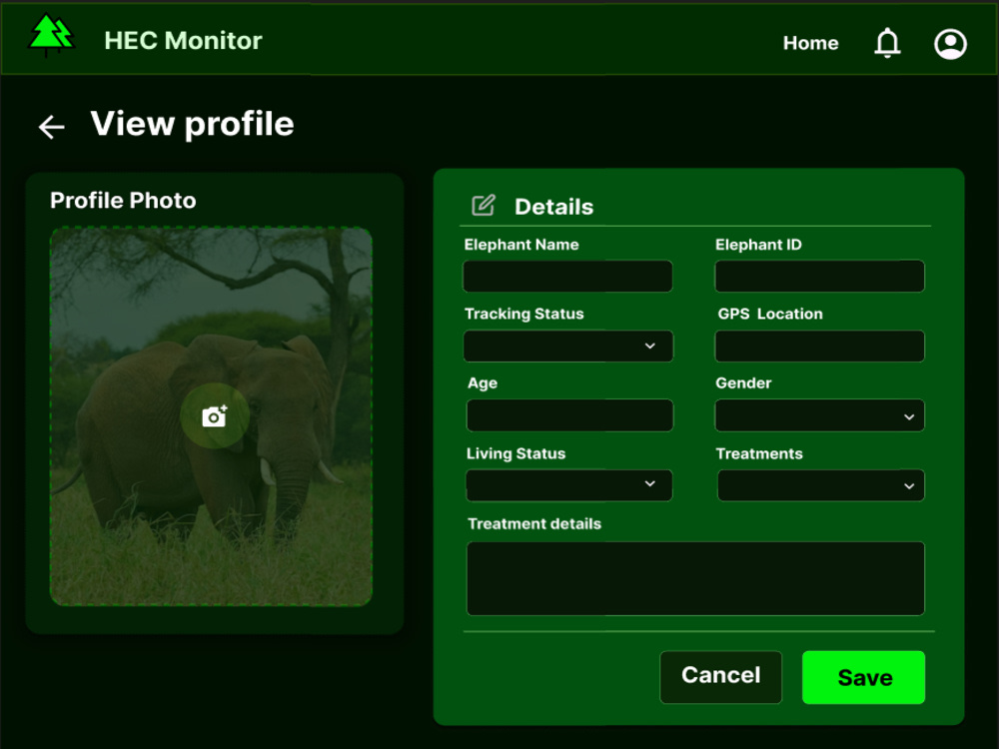The width and height of the screenshot is (999, 749).
Task: Click the Details heading text
Action: [553, 207]
